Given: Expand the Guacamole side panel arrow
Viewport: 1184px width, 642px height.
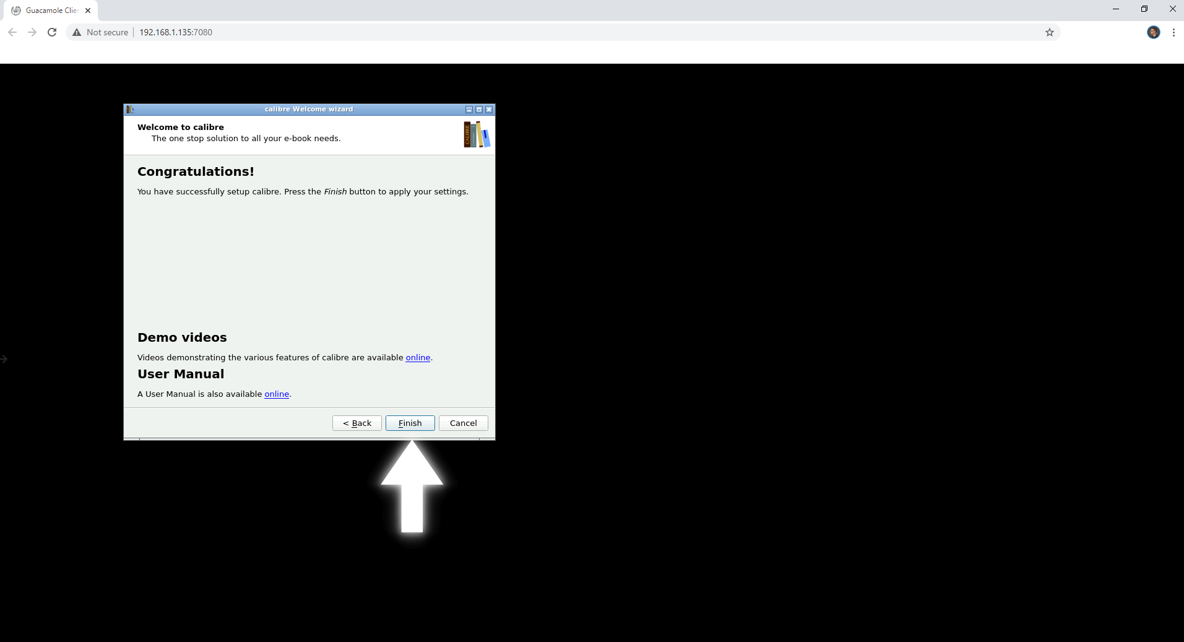Looking at the screenshot, I should click(4, 359).
